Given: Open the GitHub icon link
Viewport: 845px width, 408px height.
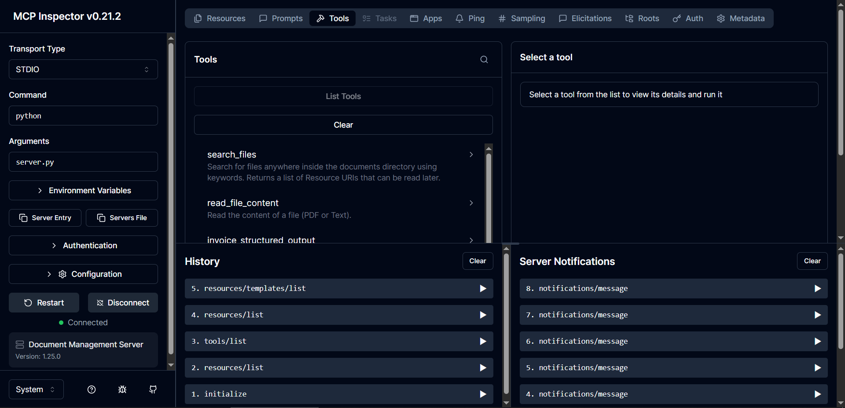Looking at the screenshot, I should click(x=153, y=390).
